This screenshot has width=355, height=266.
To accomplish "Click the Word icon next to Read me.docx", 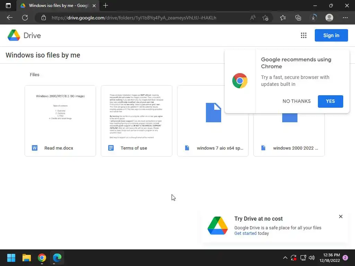I will (x=35, y=148).
